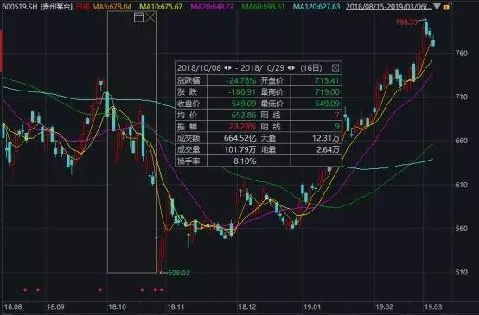The width and height of the screenshot is (479, 315).
Task: Step the end date 2018/10/29 back
Action: (x=289, y=67)
